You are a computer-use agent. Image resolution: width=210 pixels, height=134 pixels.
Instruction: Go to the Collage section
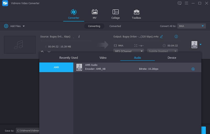click(x=115, y=14)
